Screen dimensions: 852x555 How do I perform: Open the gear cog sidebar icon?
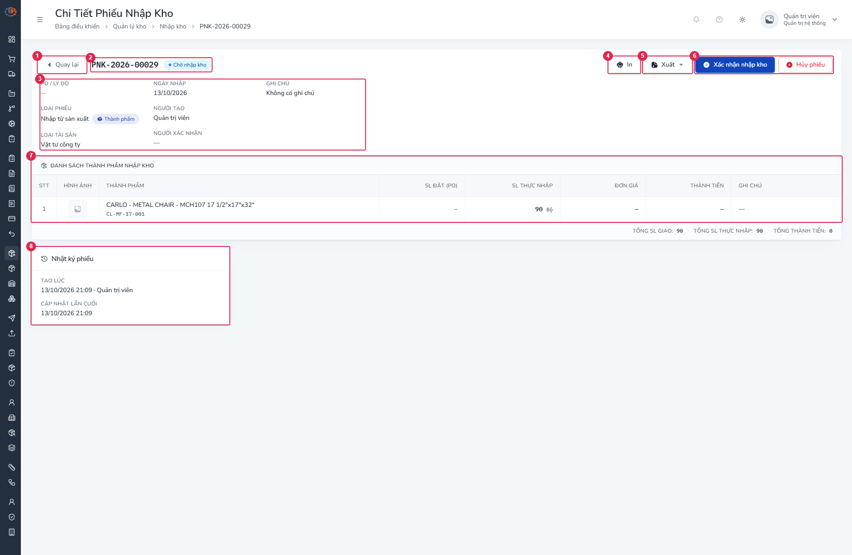pos(12,124)
